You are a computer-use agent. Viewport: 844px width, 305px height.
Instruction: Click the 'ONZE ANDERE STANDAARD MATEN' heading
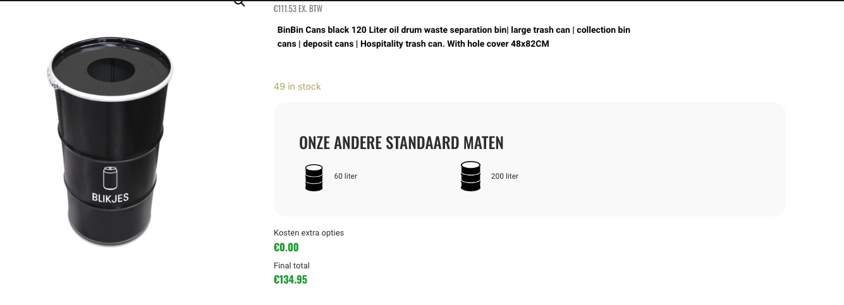click(401, 143)
